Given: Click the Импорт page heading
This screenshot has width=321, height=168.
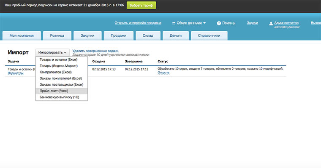Looking at the screenshot, I should [18, 52].
